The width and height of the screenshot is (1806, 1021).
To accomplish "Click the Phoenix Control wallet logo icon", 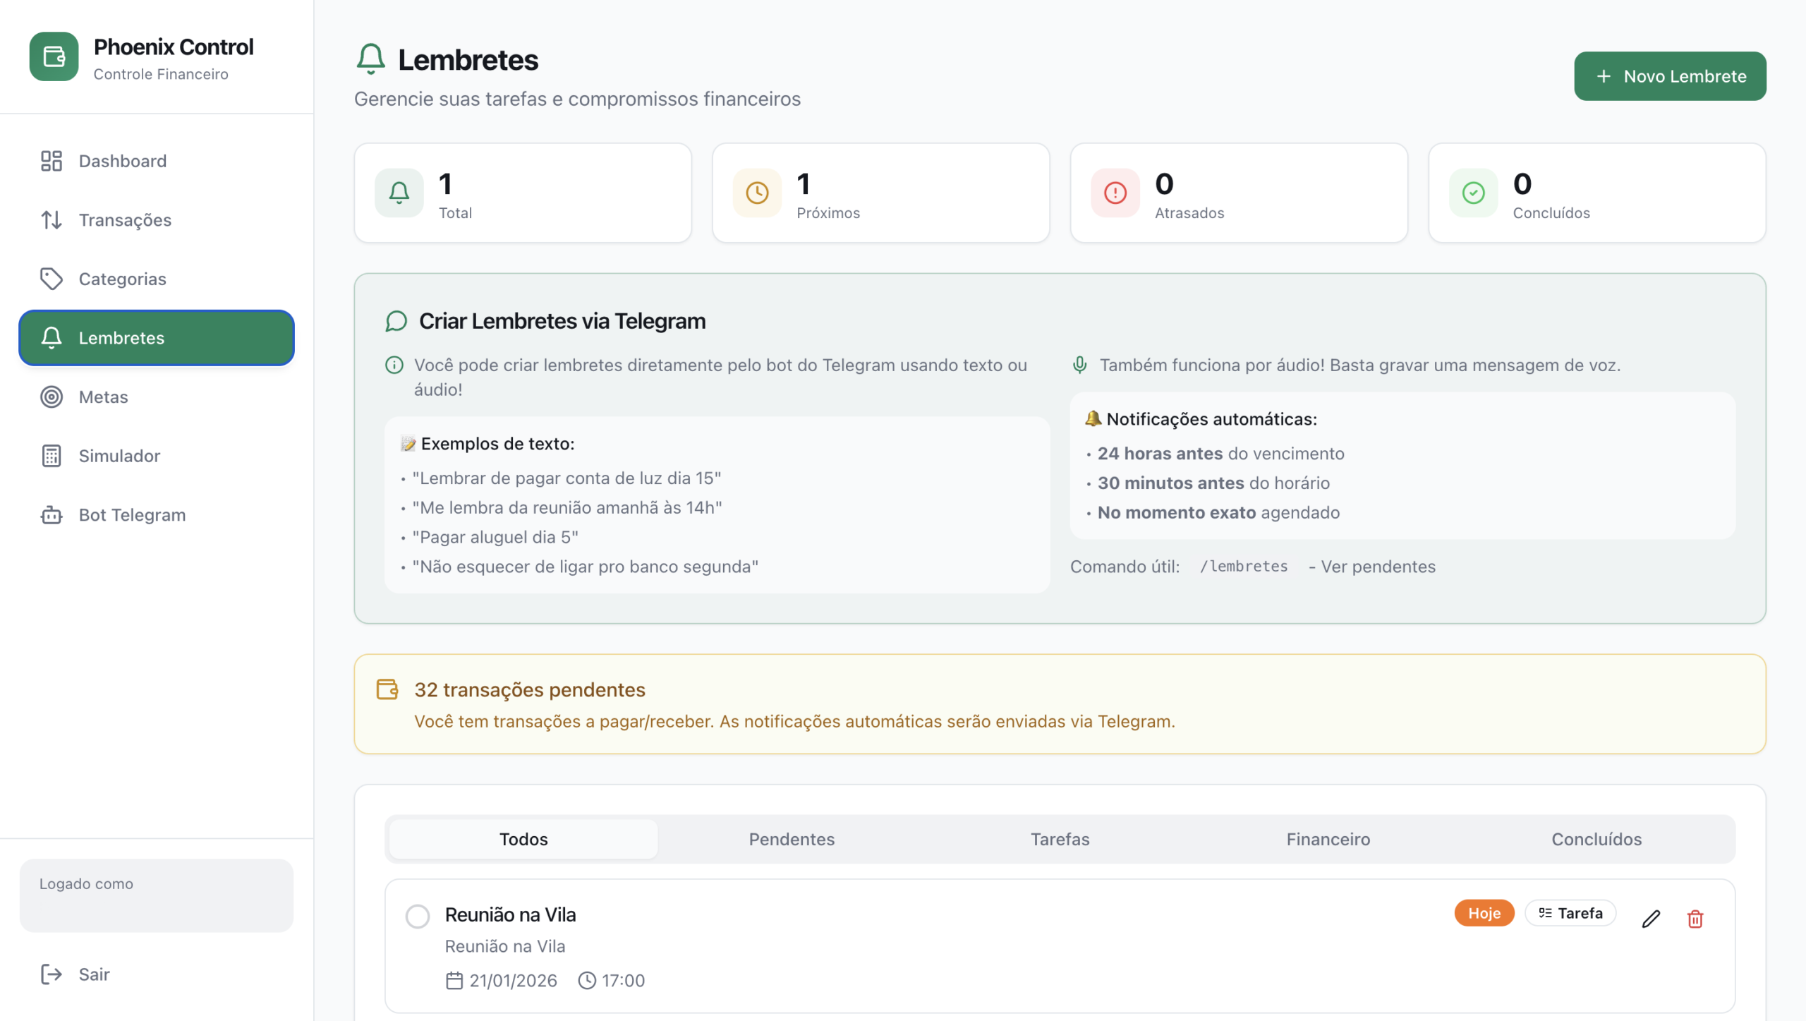I will point(54,56).
